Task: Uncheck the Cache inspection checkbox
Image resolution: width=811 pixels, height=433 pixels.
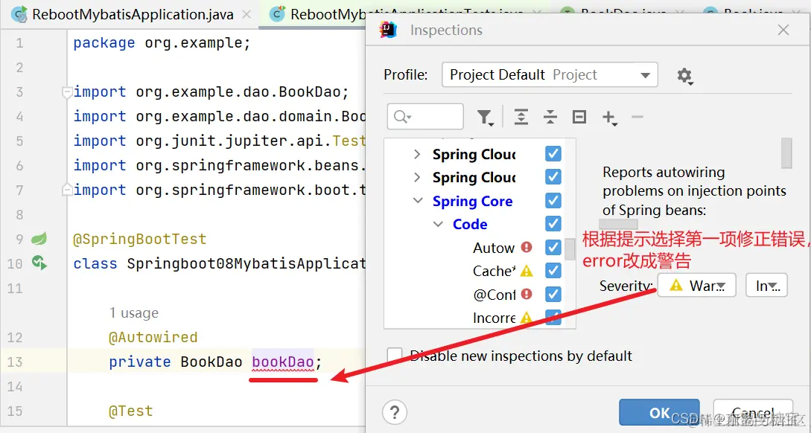Action: (553, 270)
